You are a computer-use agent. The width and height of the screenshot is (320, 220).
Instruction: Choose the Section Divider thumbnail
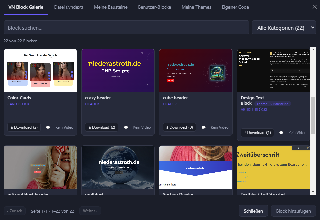196,167
